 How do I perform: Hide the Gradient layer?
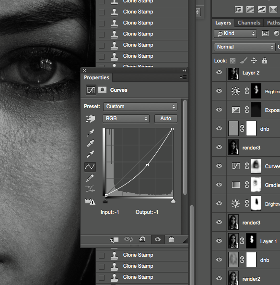219,185
